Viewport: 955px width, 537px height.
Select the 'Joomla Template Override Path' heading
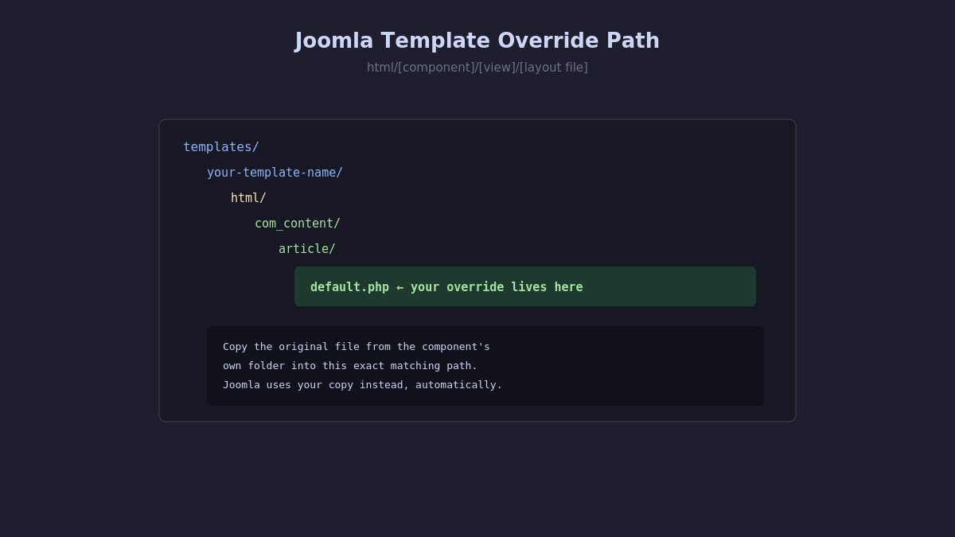(477, 41)
